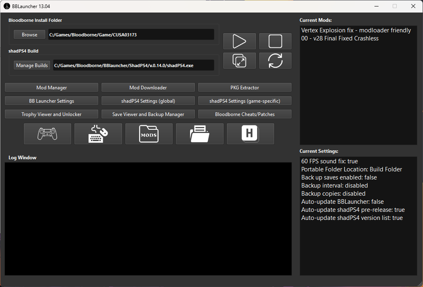Click the 'shadPS4 Build' label
423x287 pixels.
[x=23, y=51]
